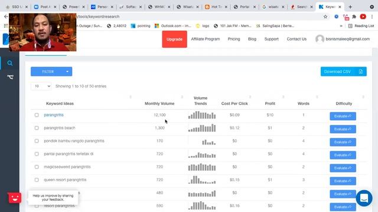Open the user profile avatar icon

click(320, 39)
